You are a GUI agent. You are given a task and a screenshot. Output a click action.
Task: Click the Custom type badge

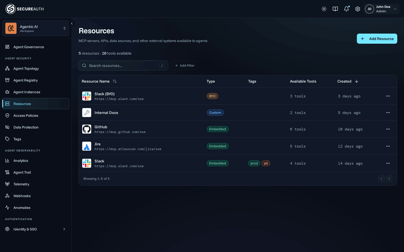pyautogui.click(x=215, y=113)
